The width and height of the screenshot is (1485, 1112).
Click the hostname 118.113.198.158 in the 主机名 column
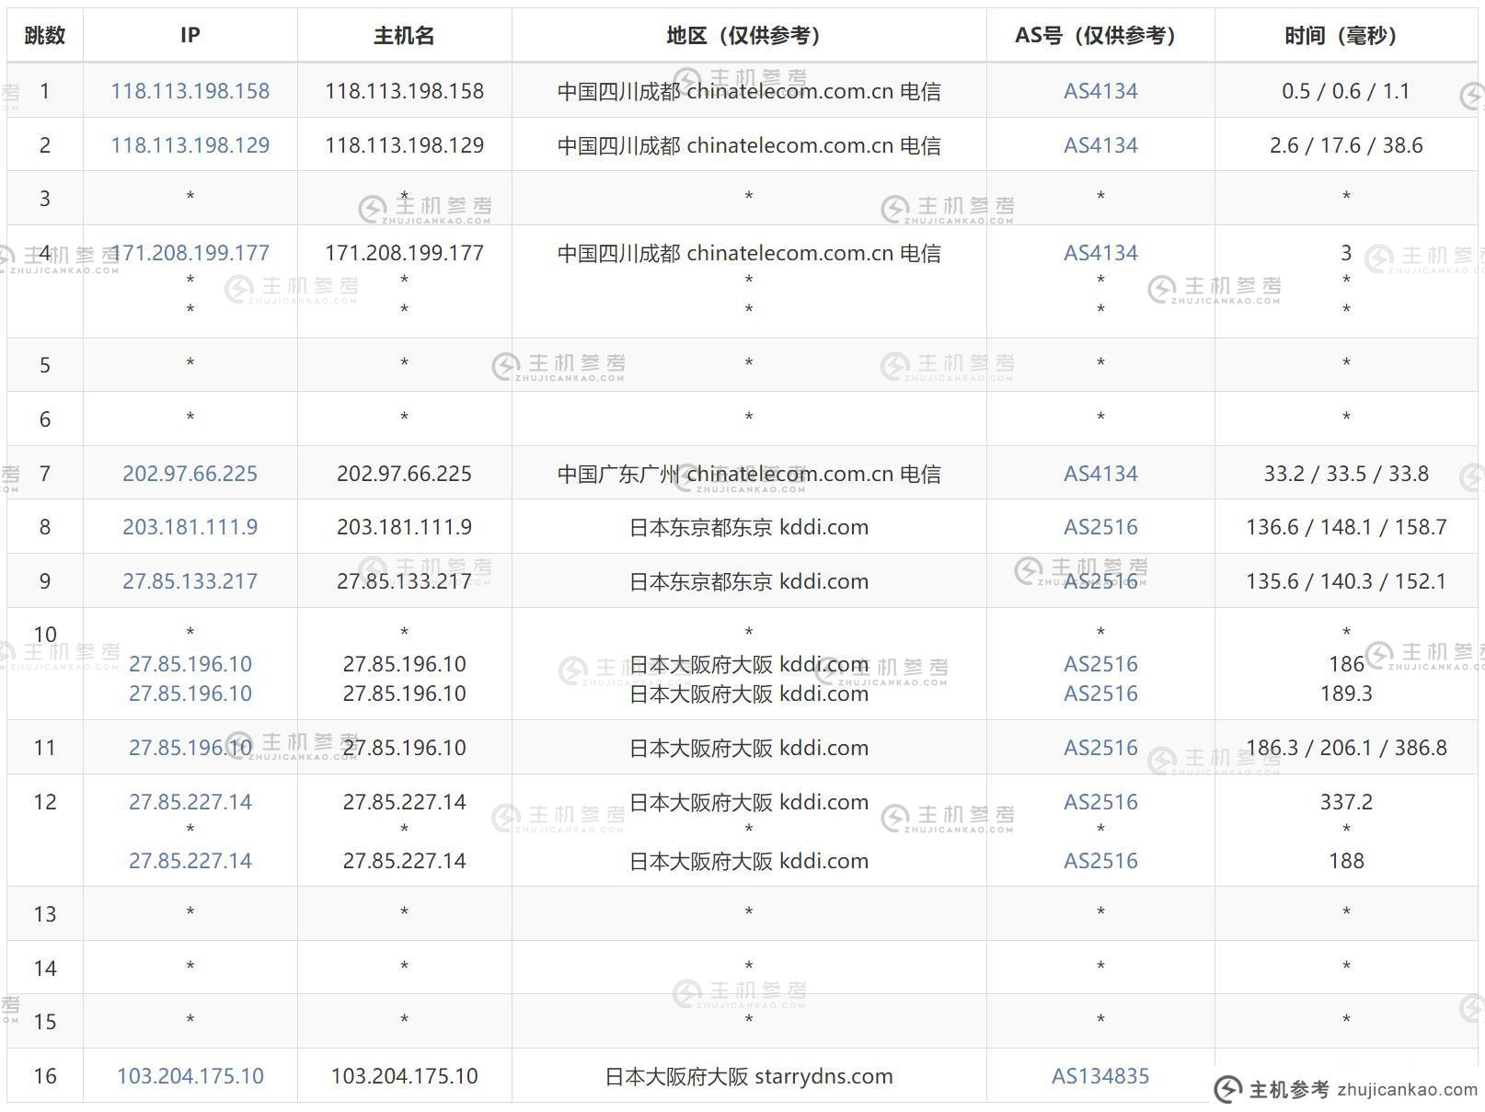(404, 91)
